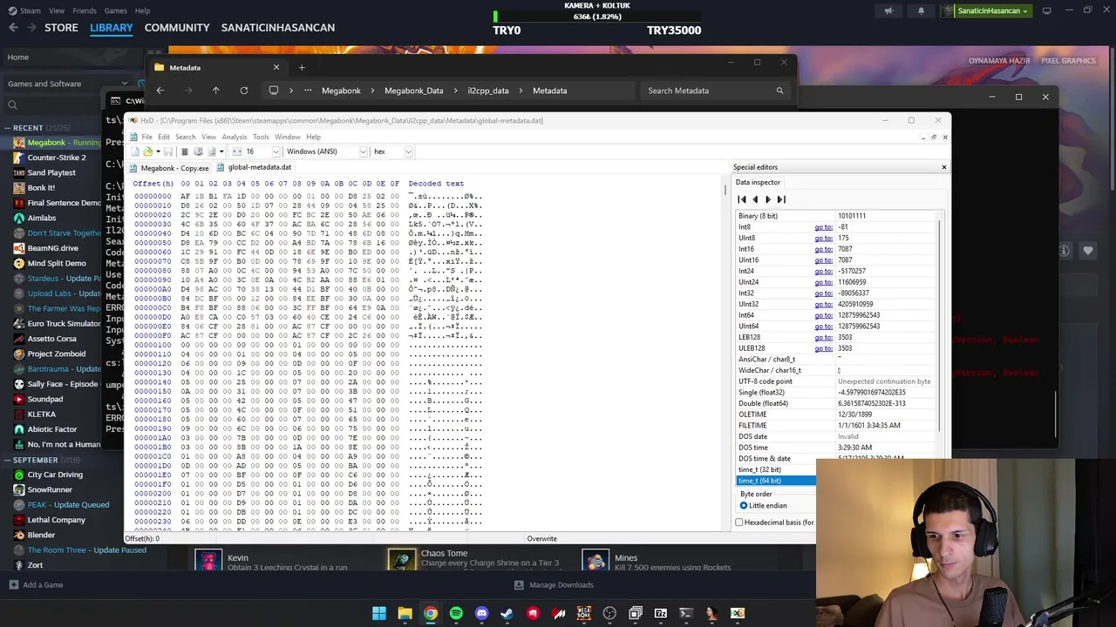The height and width of the screenshot is (627, 1116).
Task: Collapse the SEPTEMBER games section
Action: pos(7,460)
